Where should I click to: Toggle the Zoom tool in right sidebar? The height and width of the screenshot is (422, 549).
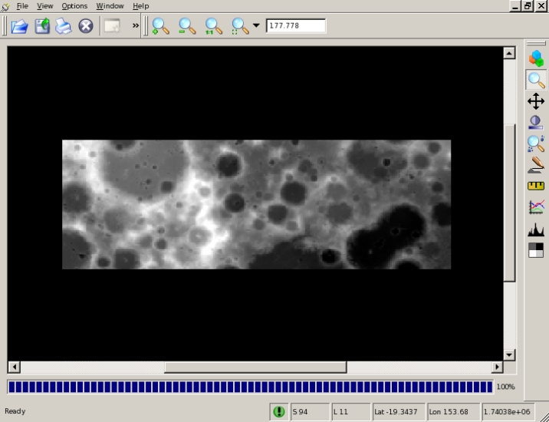click(x=536, y=80)
